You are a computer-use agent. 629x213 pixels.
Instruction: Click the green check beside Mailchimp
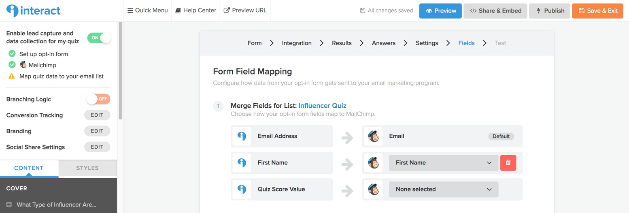point(12,65)
